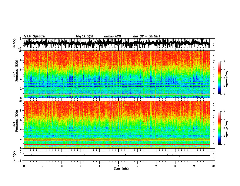Click the "6" kHz tick of ch.2 spectrogram
Image resolution: width=240 pixels, height=186 pixels.
coord(21,120)
